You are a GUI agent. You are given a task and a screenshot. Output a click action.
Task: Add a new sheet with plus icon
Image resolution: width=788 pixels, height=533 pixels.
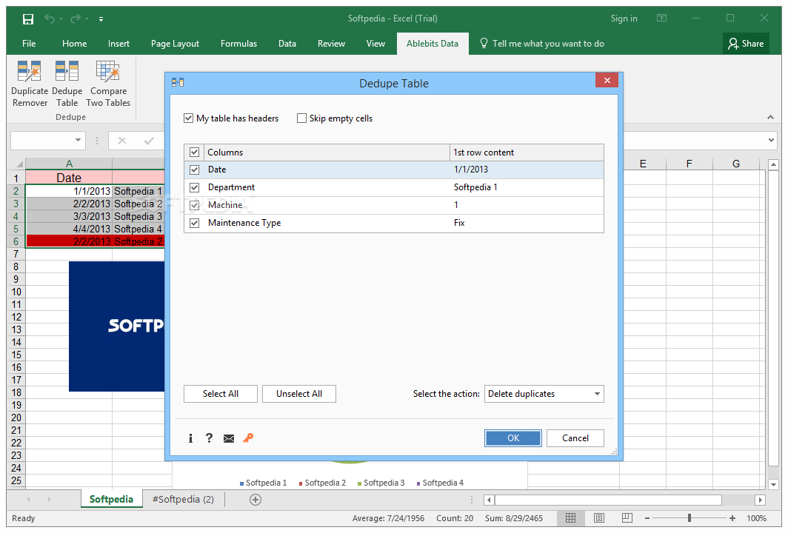256,500
